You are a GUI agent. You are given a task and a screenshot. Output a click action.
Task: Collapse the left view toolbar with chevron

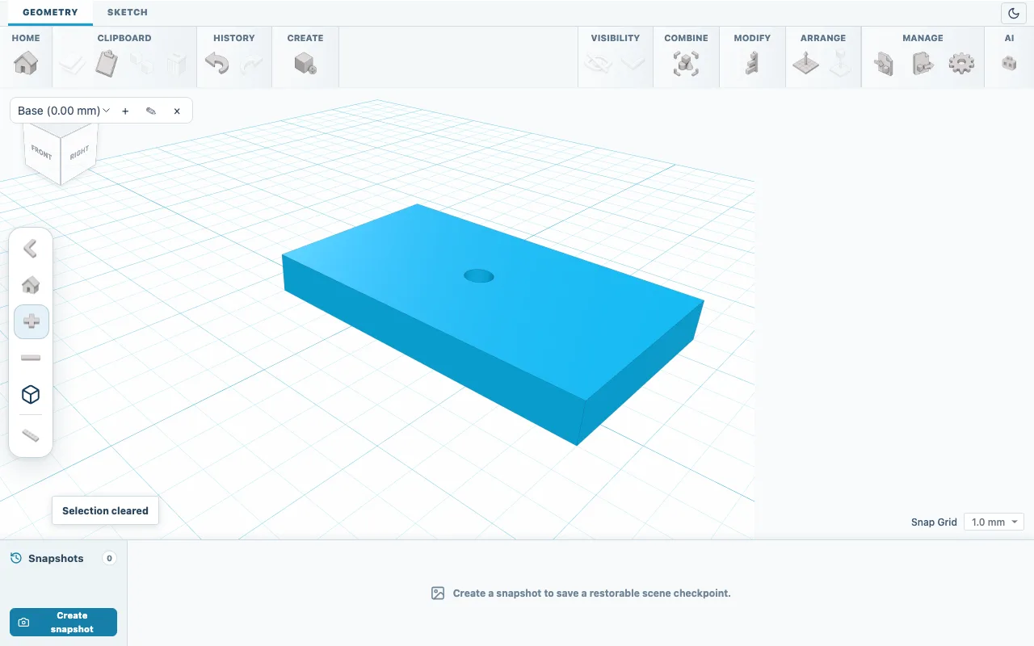coord(31,248)
